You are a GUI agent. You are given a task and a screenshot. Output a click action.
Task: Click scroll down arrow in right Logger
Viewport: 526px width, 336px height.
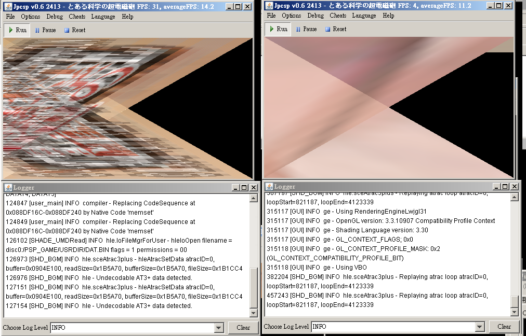pos(515,312)
